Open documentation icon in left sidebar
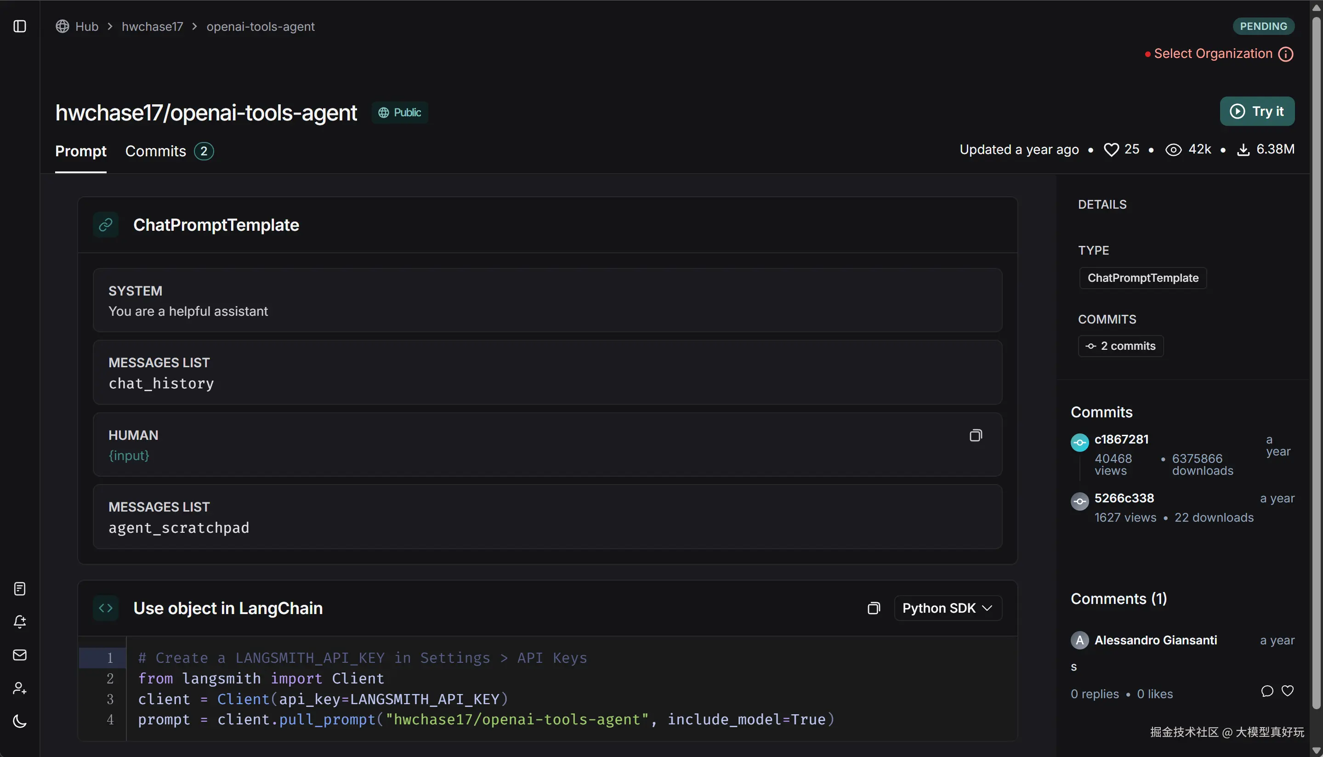Screen dimensions: 1323x757 tap(20, 588)
